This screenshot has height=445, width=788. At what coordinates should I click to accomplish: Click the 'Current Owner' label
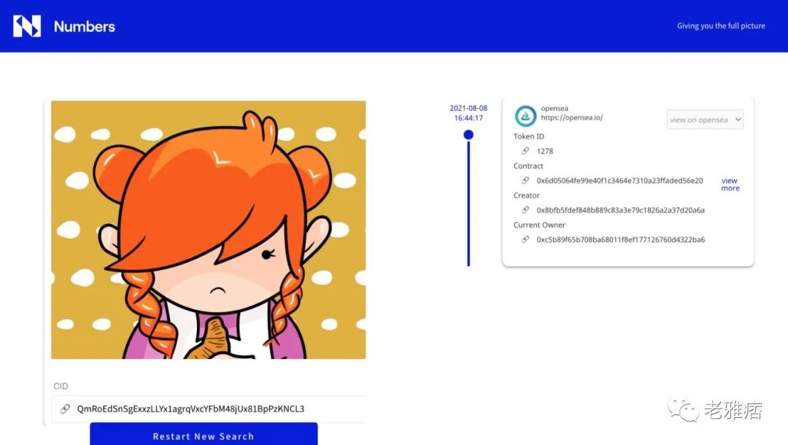click(539, 225)
